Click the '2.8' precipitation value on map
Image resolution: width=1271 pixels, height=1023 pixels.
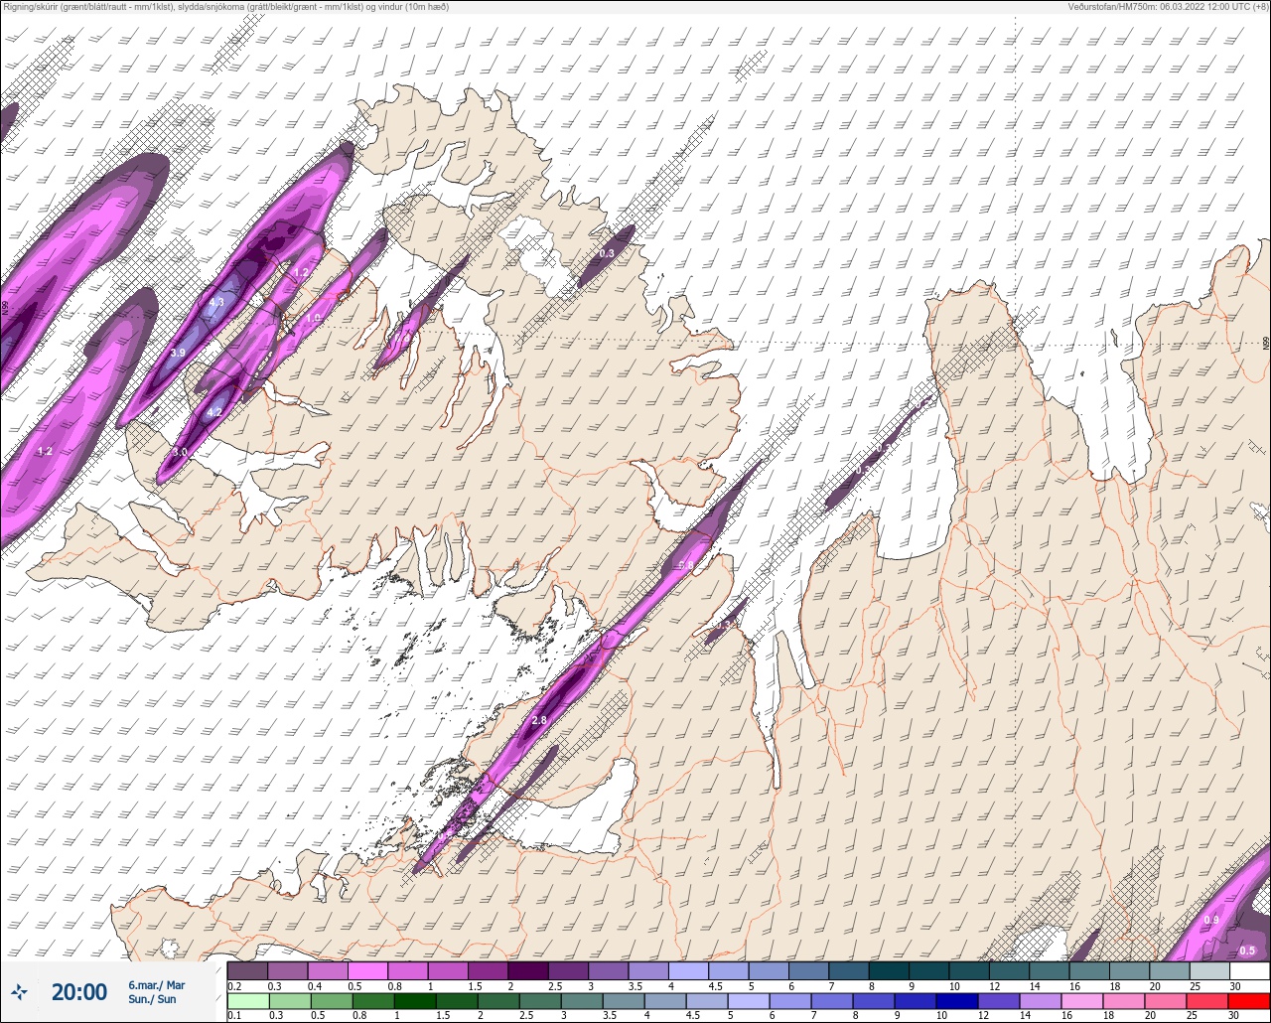click(x=540, y=720)
